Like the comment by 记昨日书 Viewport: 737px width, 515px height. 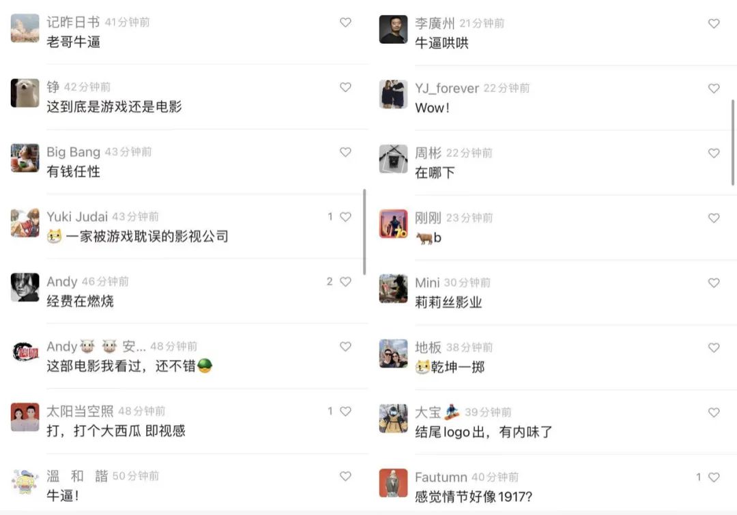[345, 22]
